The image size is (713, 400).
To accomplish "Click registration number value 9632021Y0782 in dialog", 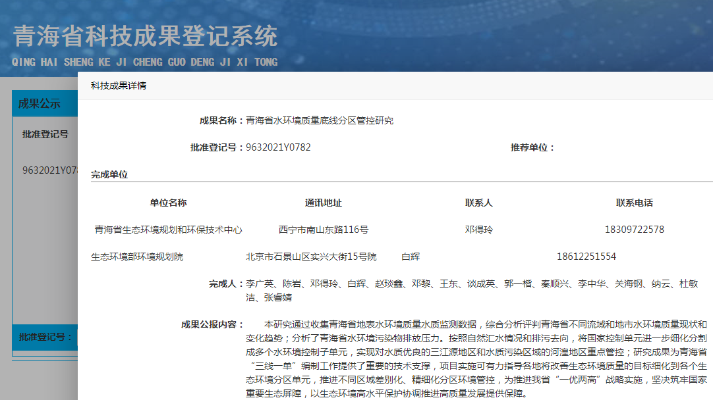I will coord(278,147).
